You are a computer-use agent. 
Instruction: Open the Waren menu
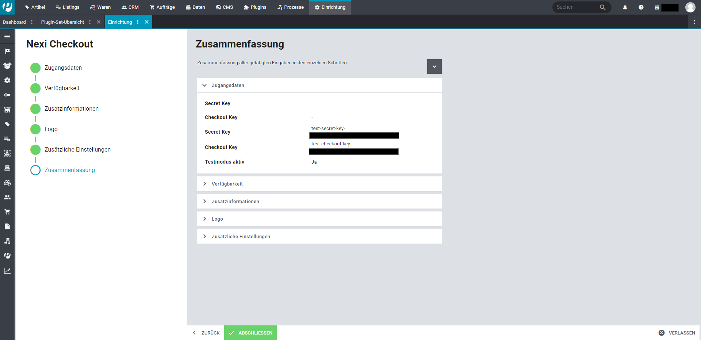point(100,7)
